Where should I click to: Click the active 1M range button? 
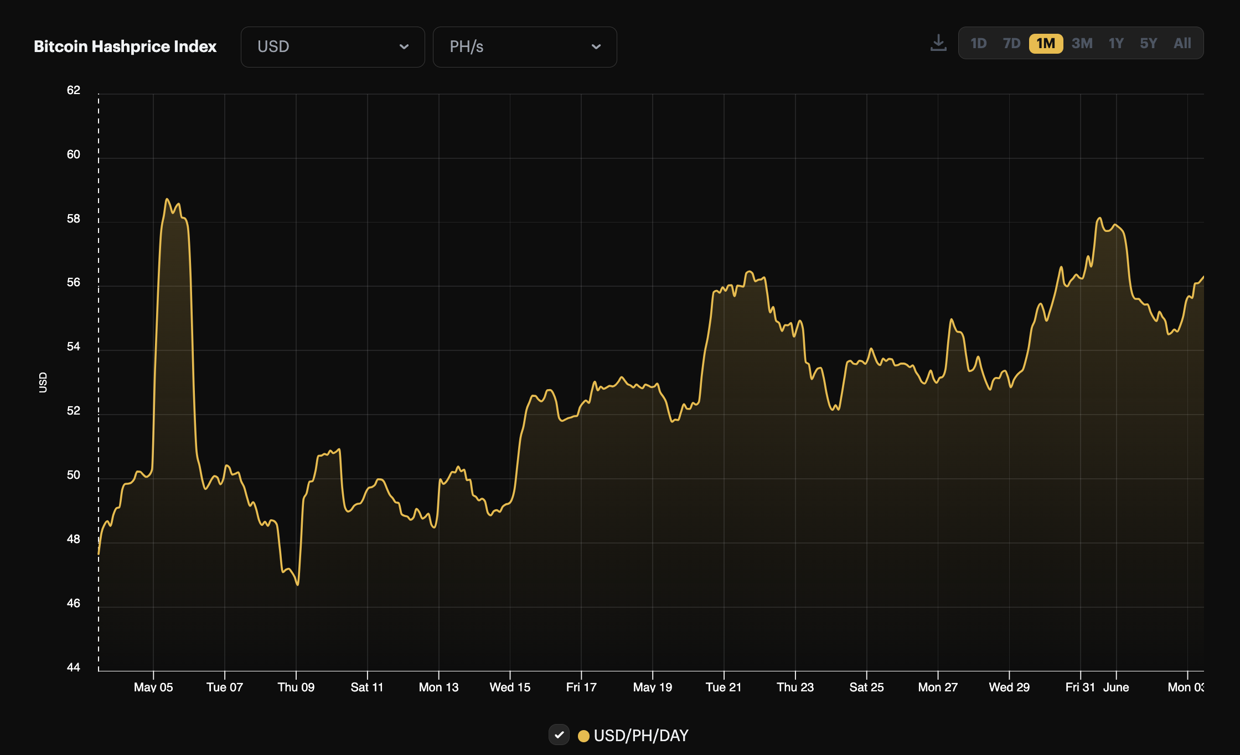[x=1045, y=43]
